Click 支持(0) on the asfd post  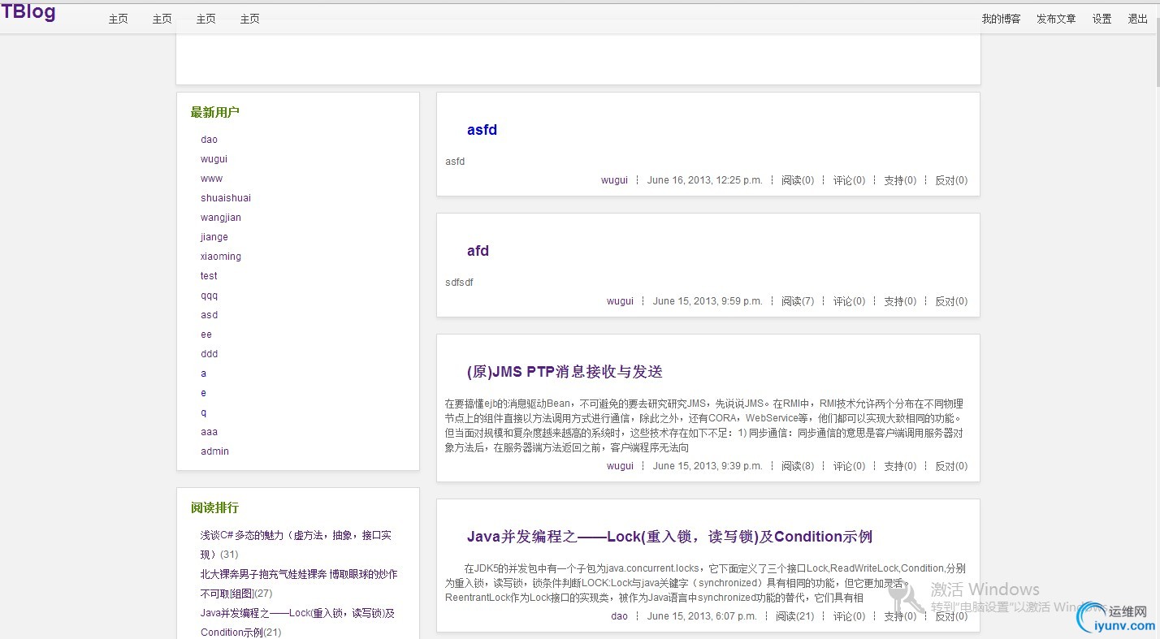[x=900, y=180]
